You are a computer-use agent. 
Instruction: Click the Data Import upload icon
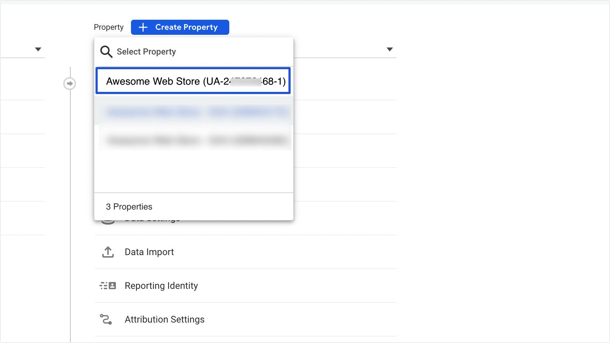pyautogui.click(x=108, y=252)
